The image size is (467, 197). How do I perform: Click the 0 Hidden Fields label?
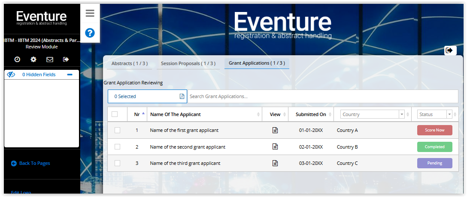pyautogui.click(x=39, y=75)
